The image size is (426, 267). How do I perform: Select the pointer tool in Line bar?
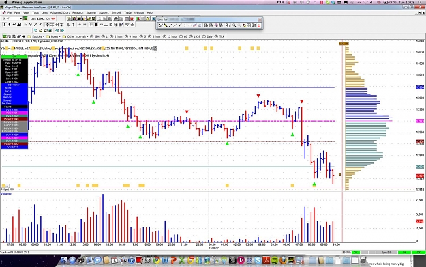[x=161, y=25]
